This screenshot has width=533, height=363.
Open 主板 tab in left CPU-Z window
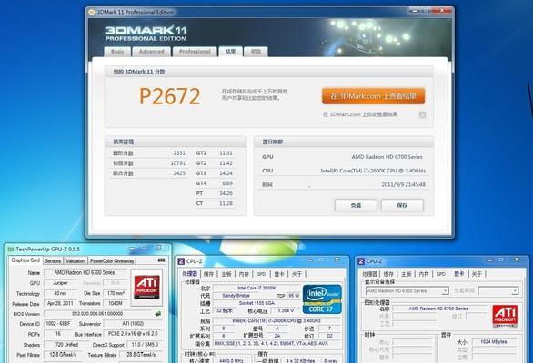[x=226, y=274]
